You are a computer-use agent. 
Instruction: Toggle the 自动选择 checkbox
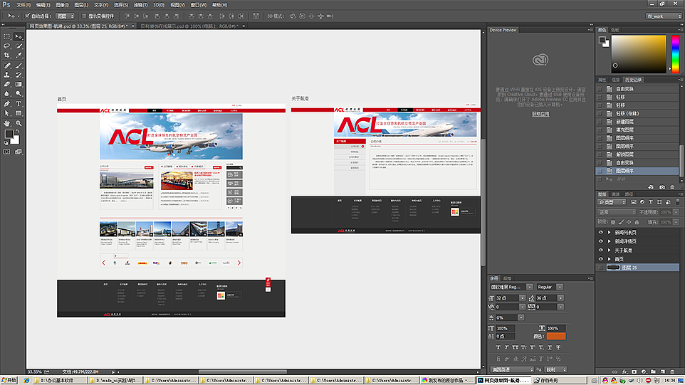[28, 16]
